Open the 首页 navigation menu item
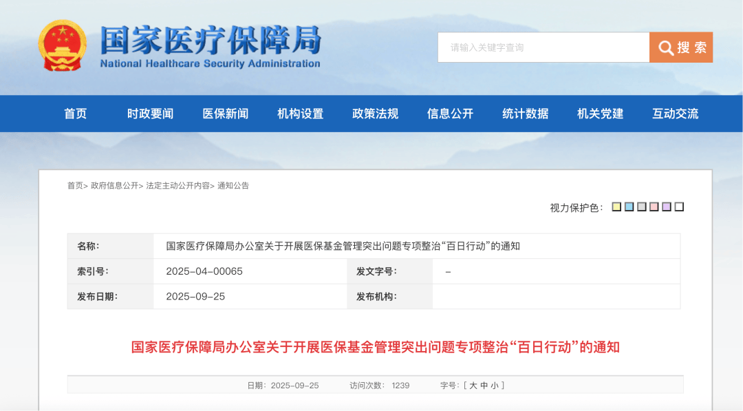The height and width of the screenshot is (411, 743). tap(76, 114)
